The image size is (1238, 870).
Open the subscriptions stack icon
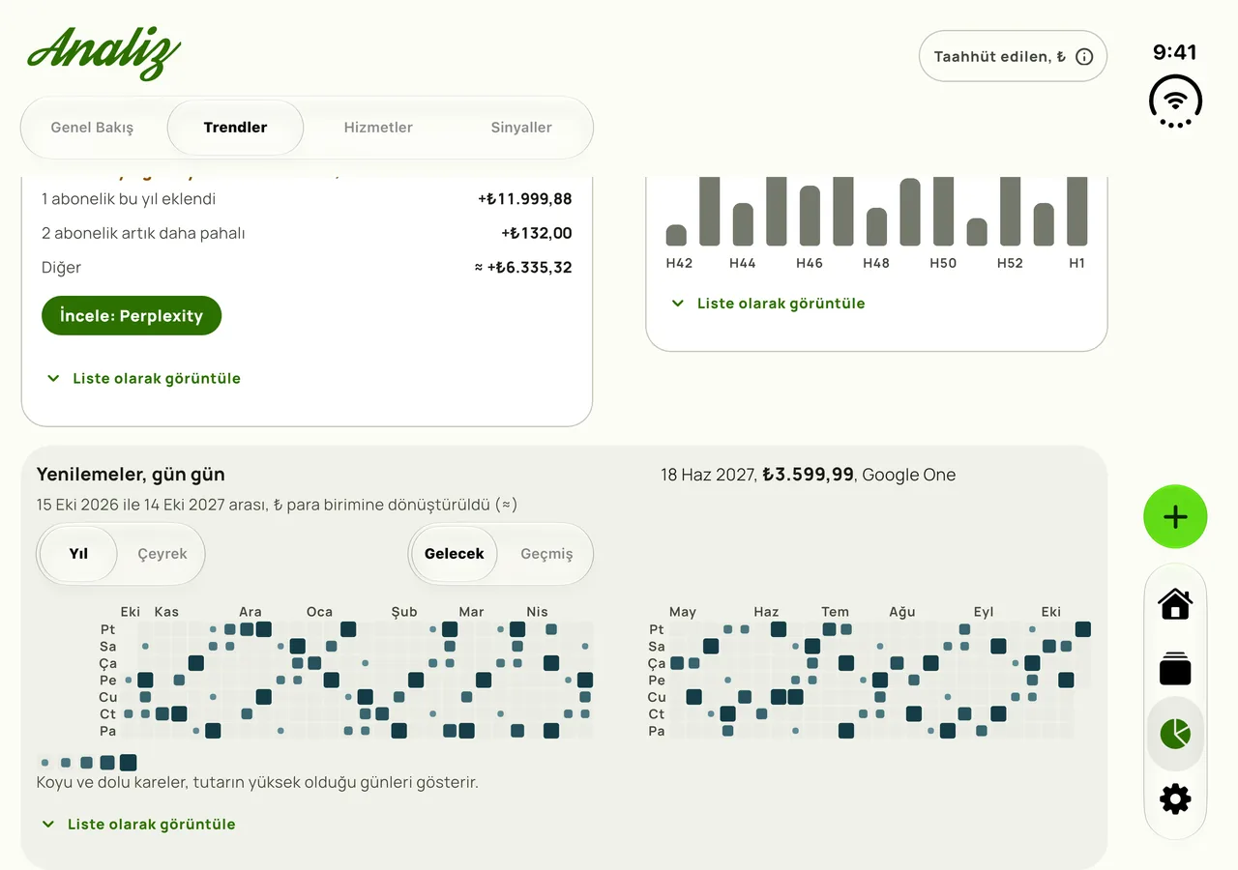[x=1175, y=669]
